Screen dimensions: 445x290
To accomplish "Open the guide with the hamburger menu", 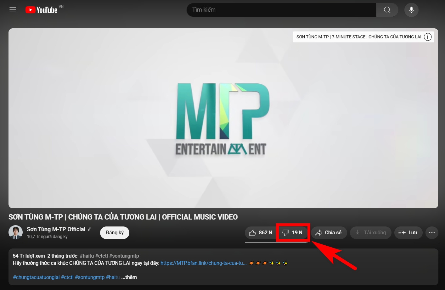I will [x=13, y=10].
